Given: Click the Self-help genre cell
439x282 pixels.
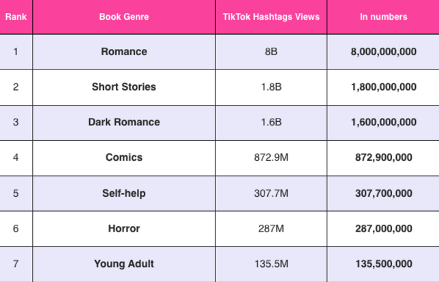Looking at the screenshot, I should tap(123, 193).
